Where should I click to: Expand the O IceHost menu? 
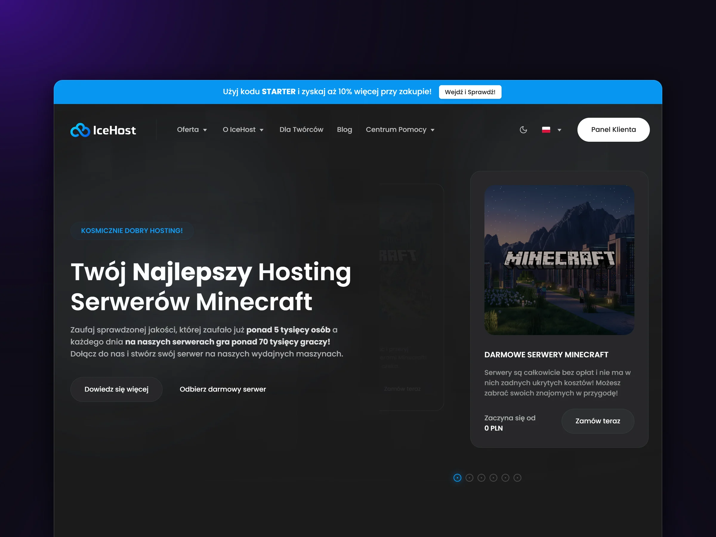(x=243, y=129)
